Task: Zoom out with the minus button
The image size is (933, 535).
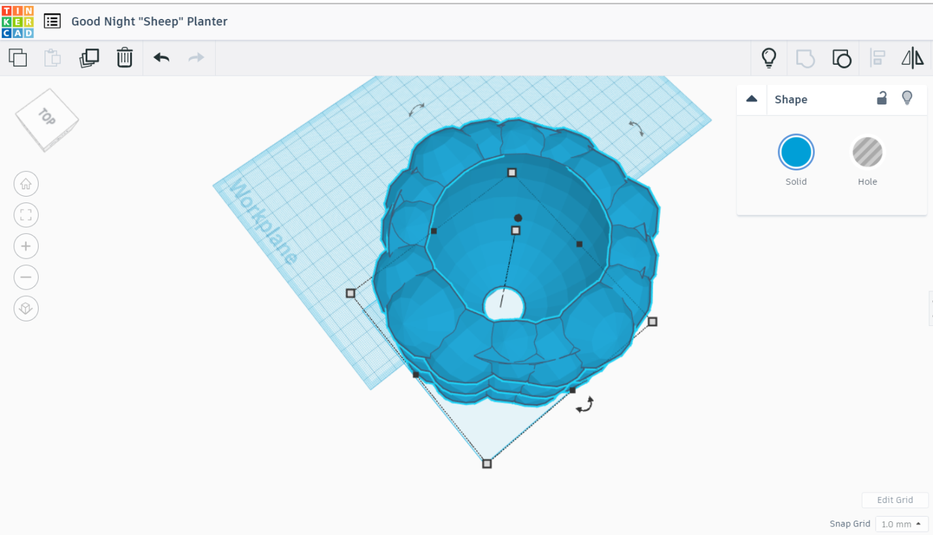Action: coord(26,277)
